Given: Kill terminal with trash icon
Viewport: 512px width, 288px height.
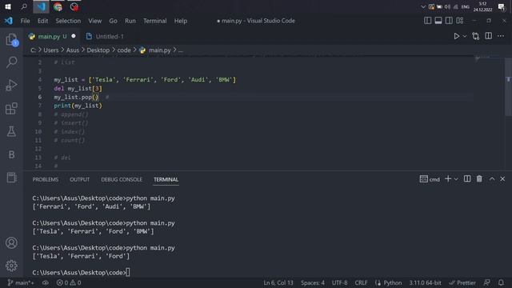Looking at the screenshot, I should (x=479, y=179).
